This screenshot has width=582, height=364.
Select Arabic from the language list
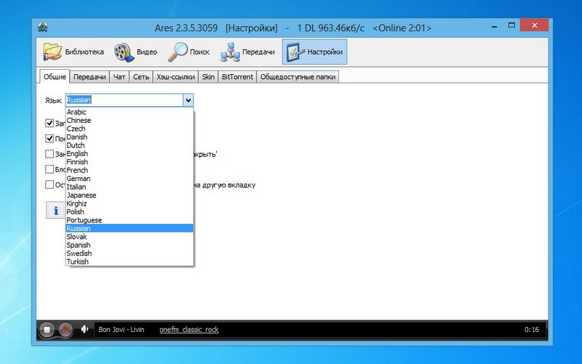pos(129,112)
